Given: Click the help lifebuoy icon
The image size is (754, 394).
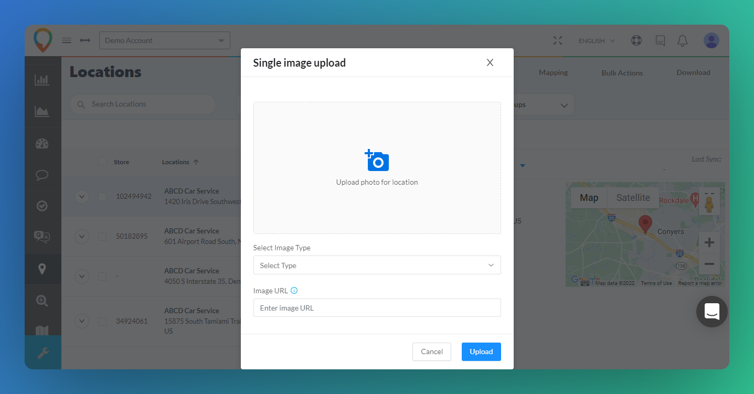Looking at the screenshot, I should click(636, 40).
